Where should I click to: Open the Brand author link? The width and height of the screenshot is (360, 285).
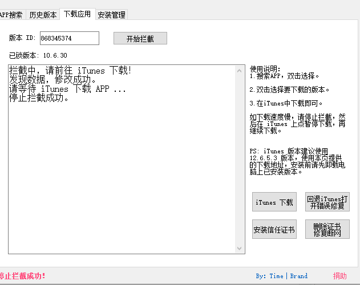coord(299,276)
